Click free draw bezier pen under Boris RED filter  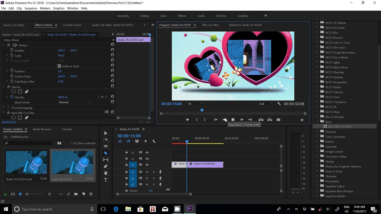(x=26, y=118)
